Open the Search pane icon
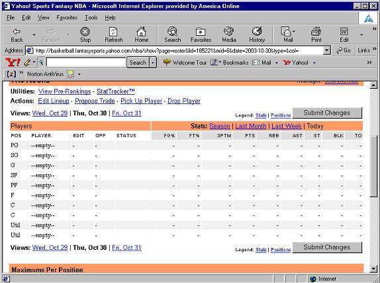 (173, 32)
